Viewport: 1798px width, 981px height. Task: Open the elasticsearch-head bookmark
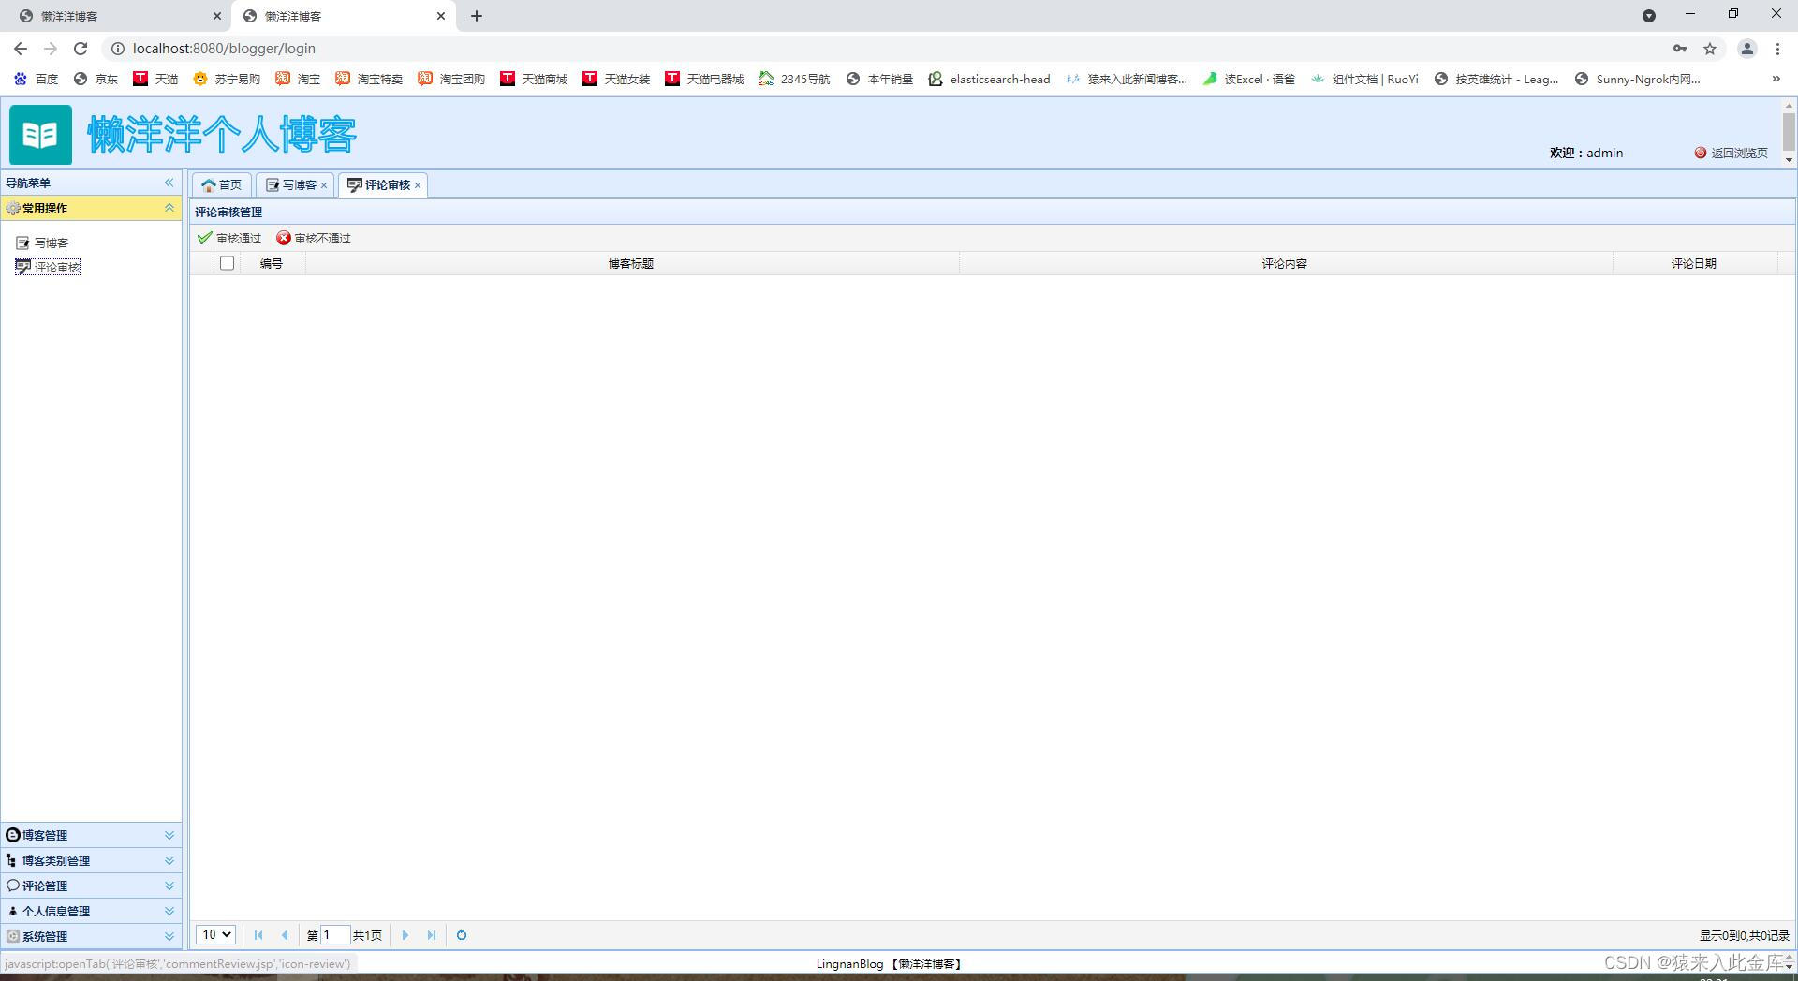(989, 80)
